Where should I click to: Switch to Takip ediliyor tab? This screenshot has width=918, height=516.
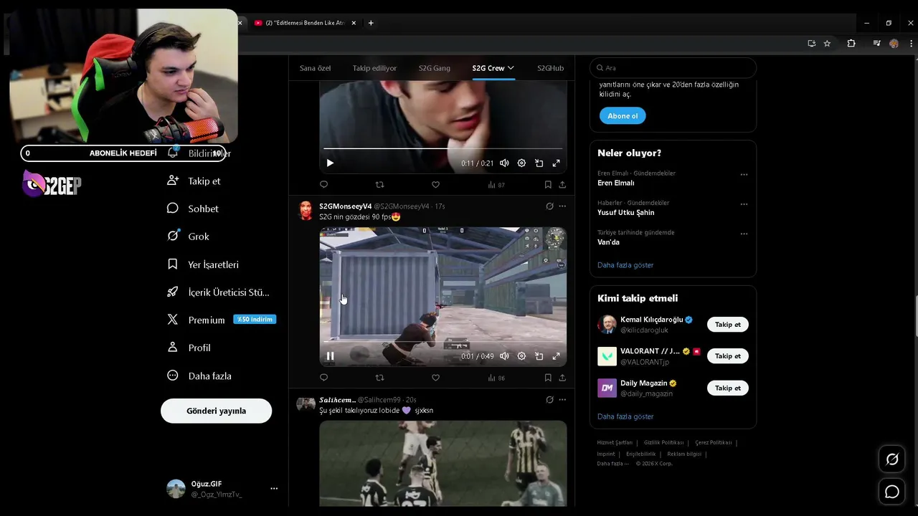(374, 68)
